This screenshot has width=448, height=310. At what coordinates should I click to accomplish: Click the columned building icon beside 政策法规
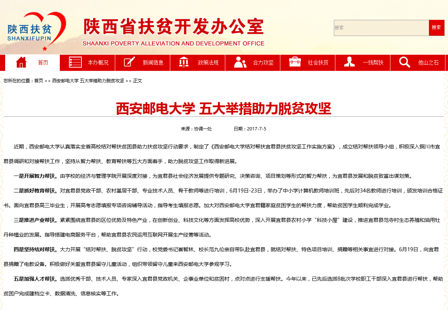click(x=184, y=62)
